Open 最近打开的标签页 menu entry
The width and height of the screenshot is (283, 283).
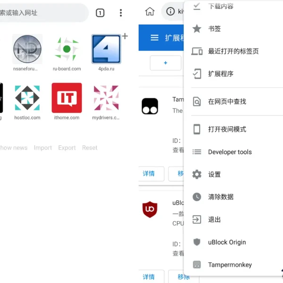click(233, 51)
